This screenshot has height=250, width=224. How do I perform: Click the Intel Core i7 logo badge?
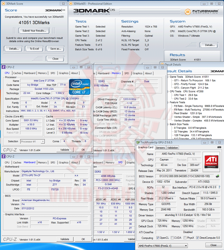point(80,87)
